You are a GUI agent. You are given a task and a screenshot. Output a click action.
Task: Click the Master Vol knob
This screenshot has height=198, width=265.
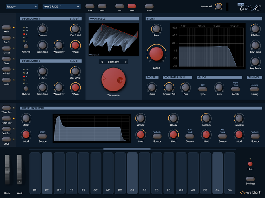(219, 7)
